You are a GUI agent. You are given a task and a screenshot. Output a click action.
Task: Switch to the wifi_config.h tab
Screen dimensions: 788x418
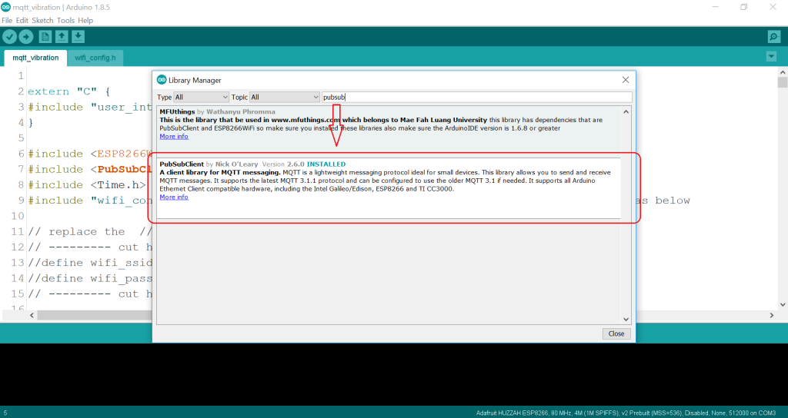point(95,58)
